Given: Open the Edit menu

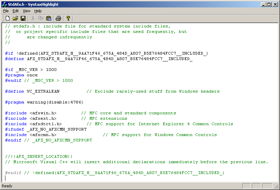Looking at the screenshot, I should coord(16,11).
